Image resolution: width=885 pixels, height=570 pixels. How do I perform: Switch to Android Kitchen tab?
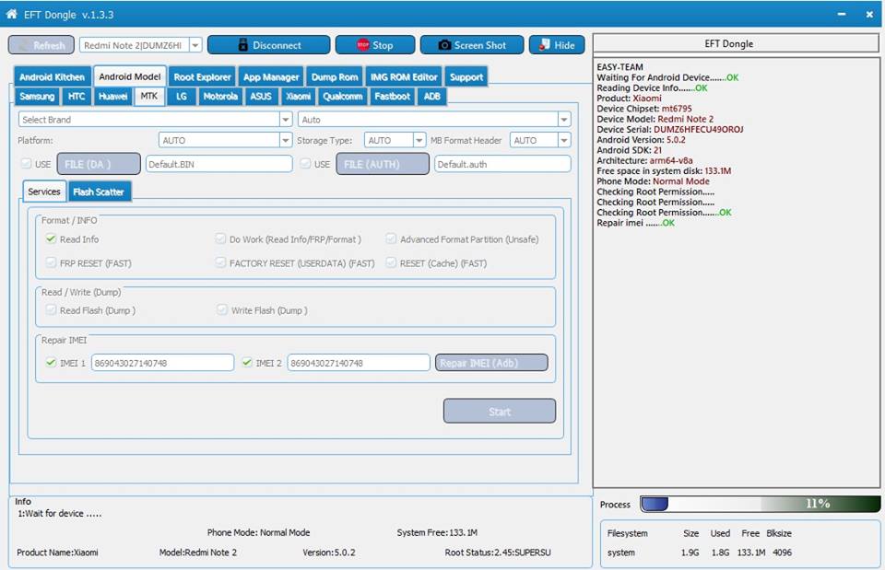52,77
